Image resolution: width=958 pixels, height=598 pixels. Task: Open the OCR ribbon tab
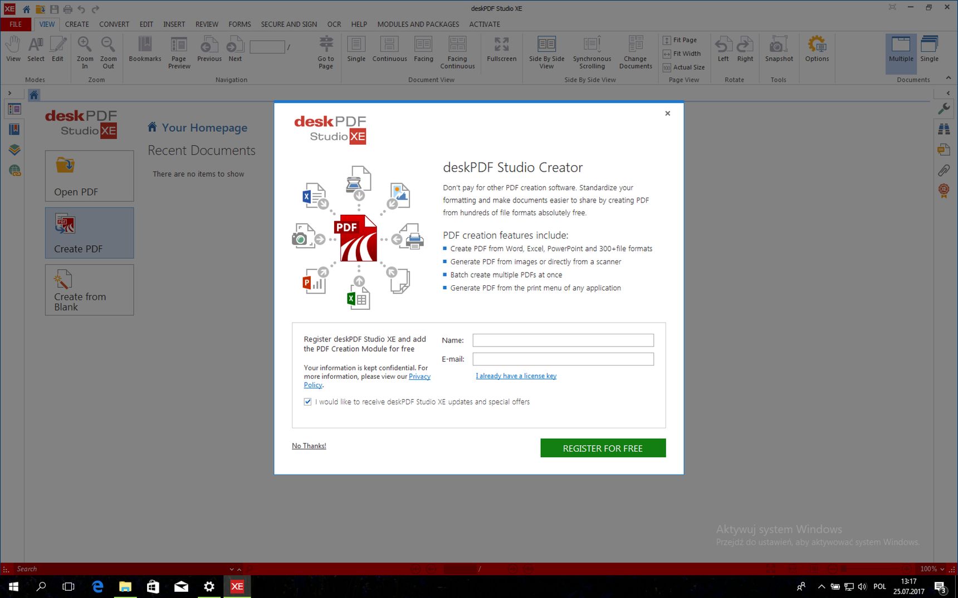334,24
